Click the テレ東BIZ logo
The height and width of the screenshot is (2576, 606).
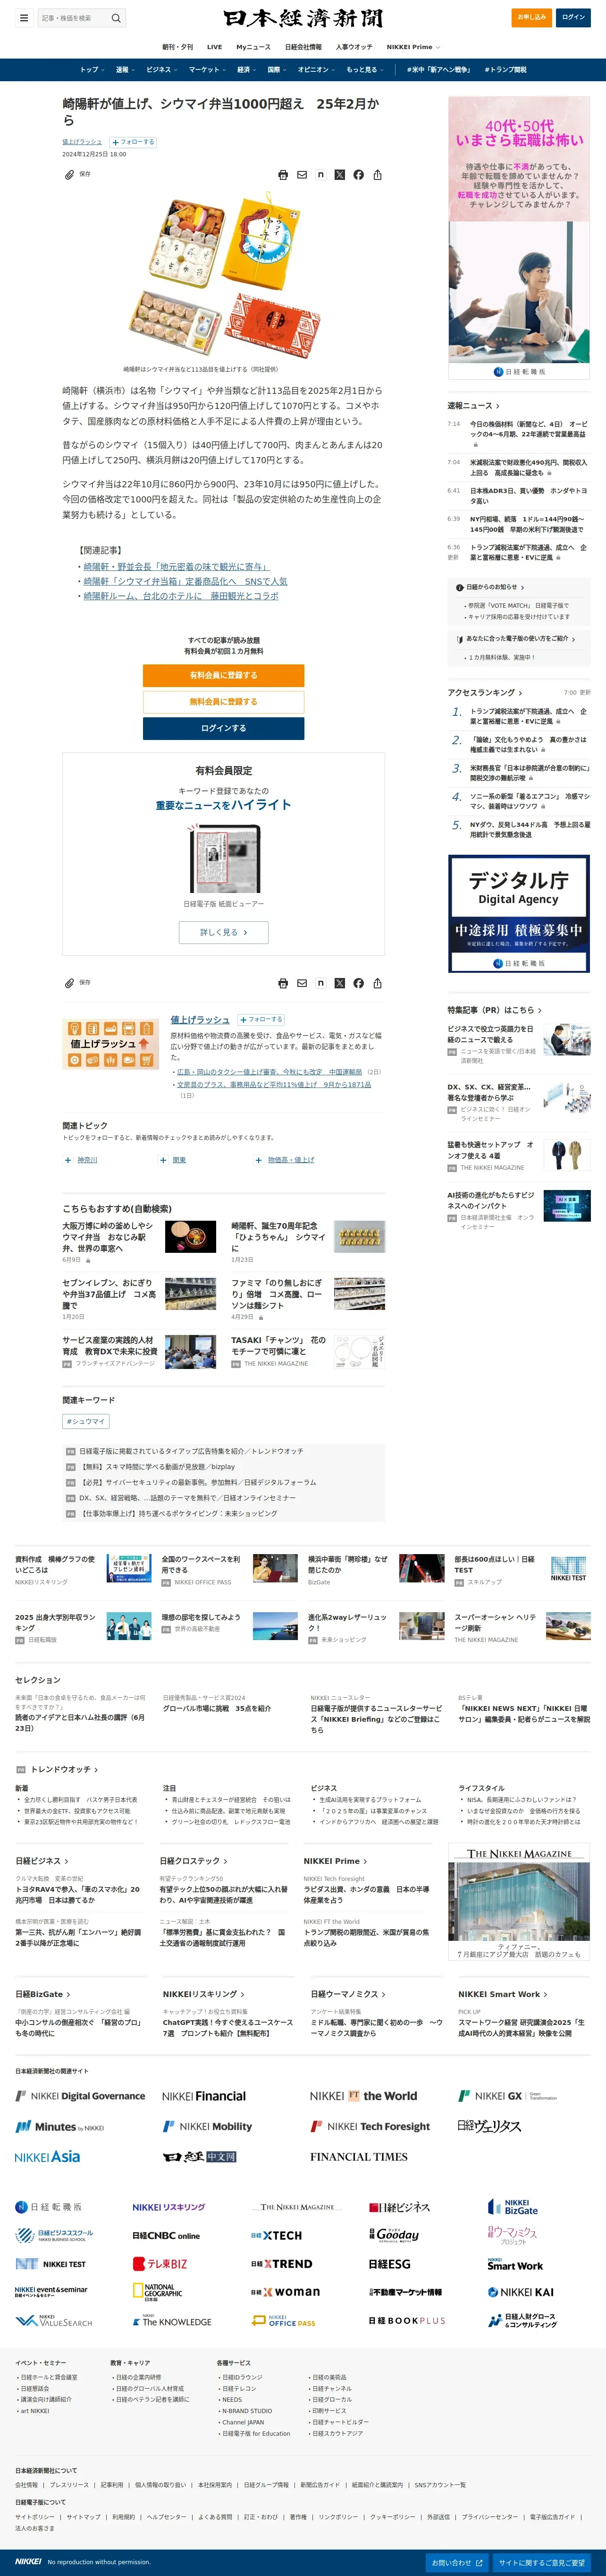(160, 2264)
